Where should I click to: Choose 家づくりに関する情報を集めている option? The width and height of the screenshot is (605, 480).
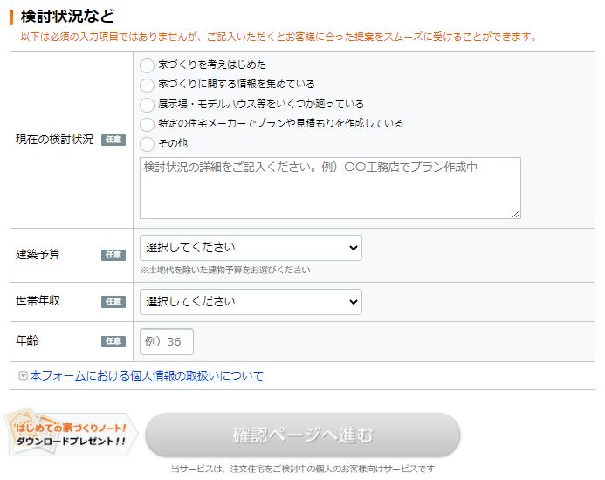[147, 85]
